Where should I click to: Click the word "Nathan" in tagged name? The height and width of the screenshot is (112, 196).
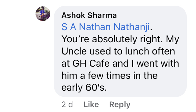[95, 27]
